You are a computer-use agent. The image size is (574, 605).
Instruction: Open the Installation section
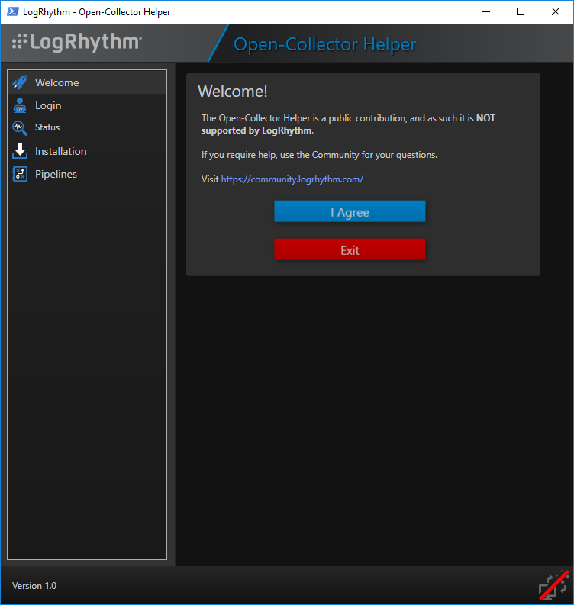[87, 151]
